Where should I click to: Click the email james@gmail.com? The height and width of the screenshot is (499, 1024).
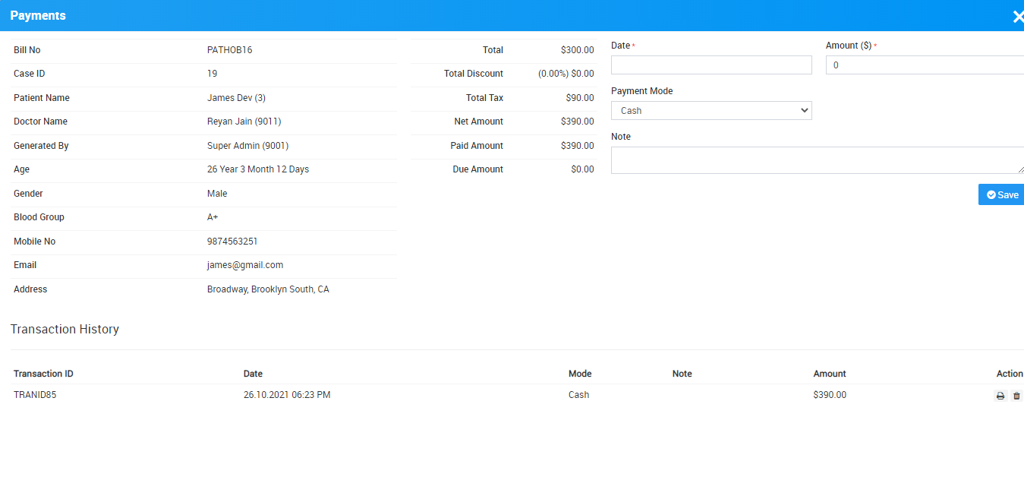pos(245,265)
